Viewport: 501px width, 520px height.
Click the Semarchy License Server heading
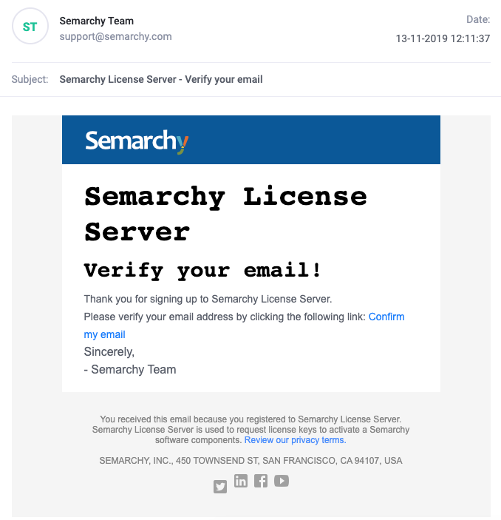225,214
